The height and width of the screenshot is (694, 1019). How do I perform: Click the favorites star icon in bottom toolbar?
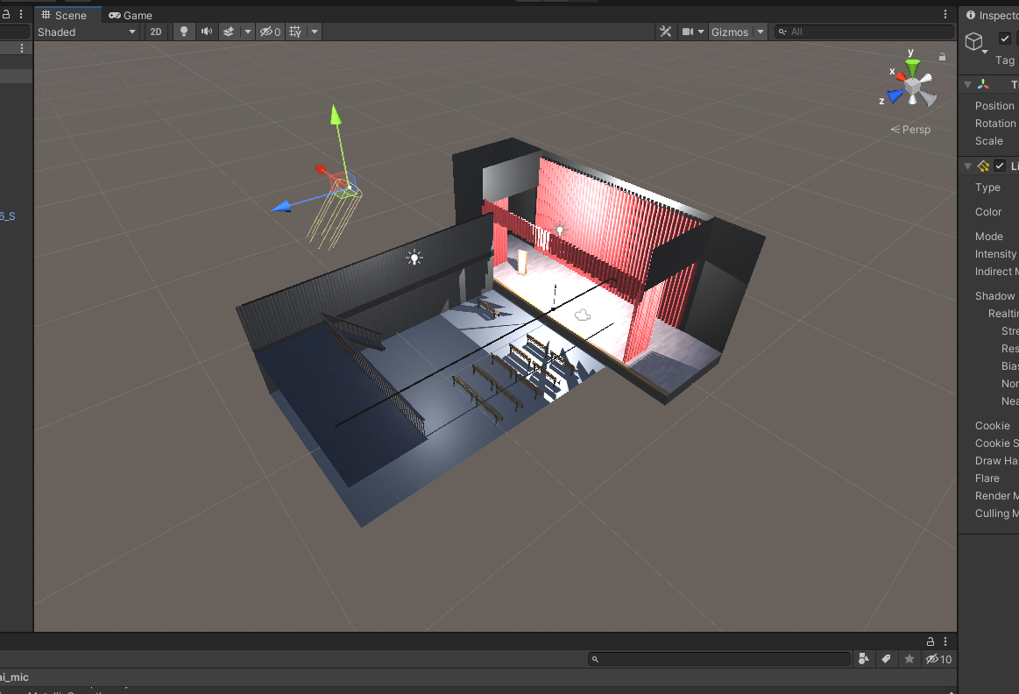909,658
